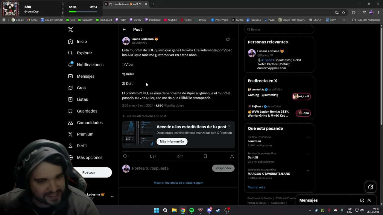The width and height of the screenshot is (383, 215).
Task: Open Listas in the sidebar
Action: coord(78,99)
